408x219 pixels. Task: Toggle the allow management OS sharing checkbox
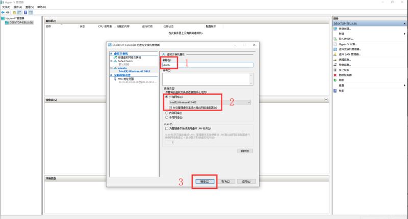tap(171, 107)
